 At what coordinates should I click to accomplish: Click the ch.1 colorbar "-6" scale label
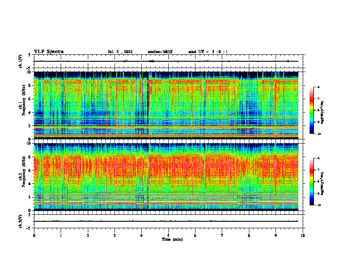[318, 87]
